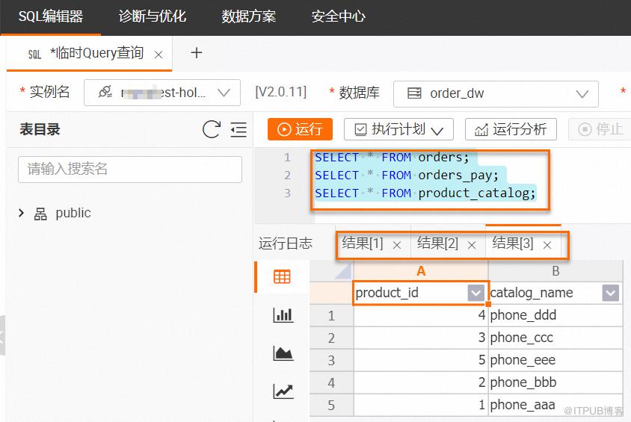Show results as line chart

coord(283,391)
